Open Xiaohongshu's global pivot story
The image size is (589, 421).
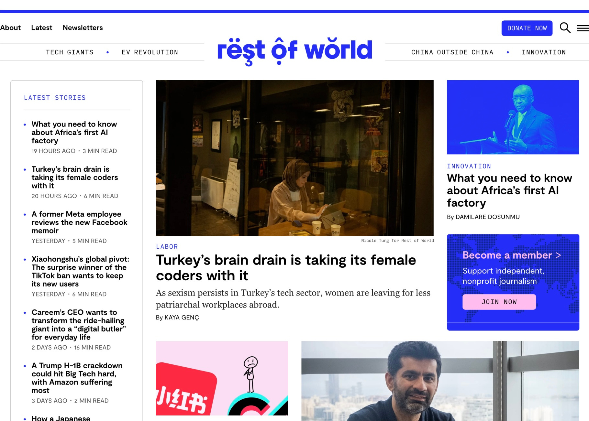(80, 272)
